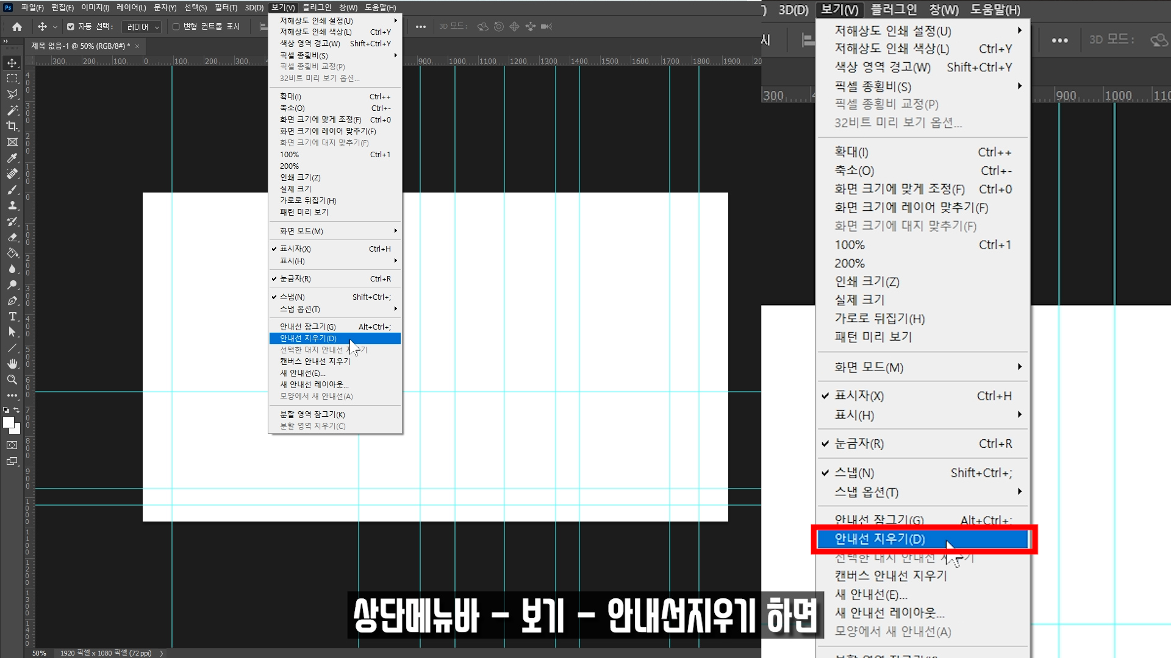
Task: Choose 안내선 지우기(D) from the menu
Action: pos(308,338)
